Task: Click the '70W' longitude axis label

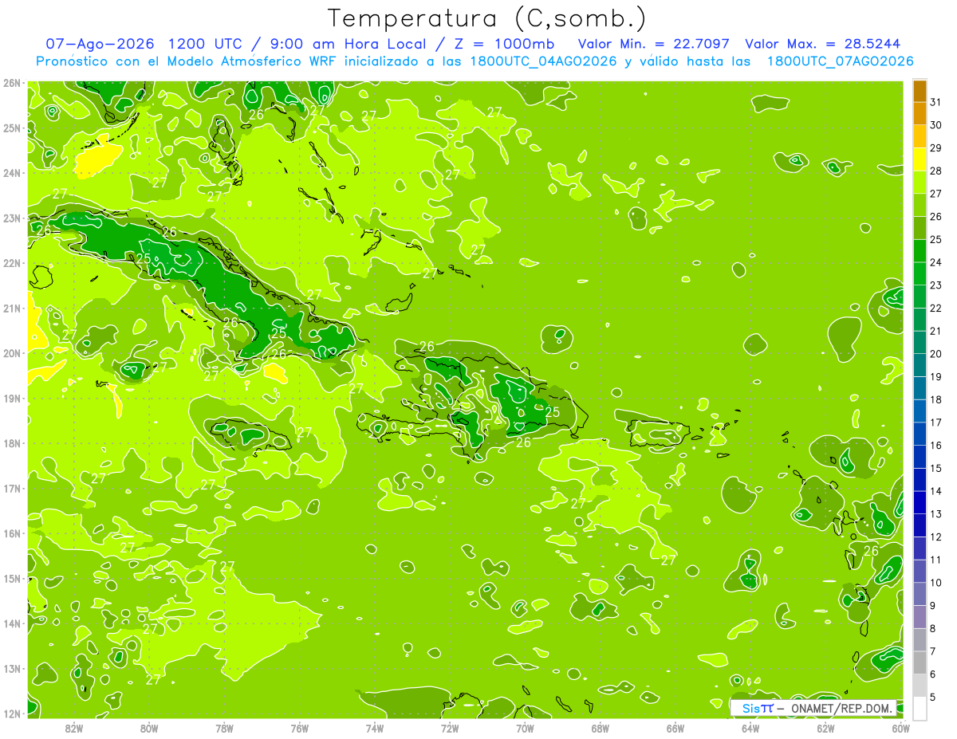Action: tap(525, 728)
